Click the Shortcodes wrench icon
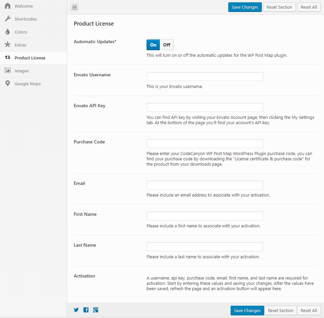 click(8, 19)
